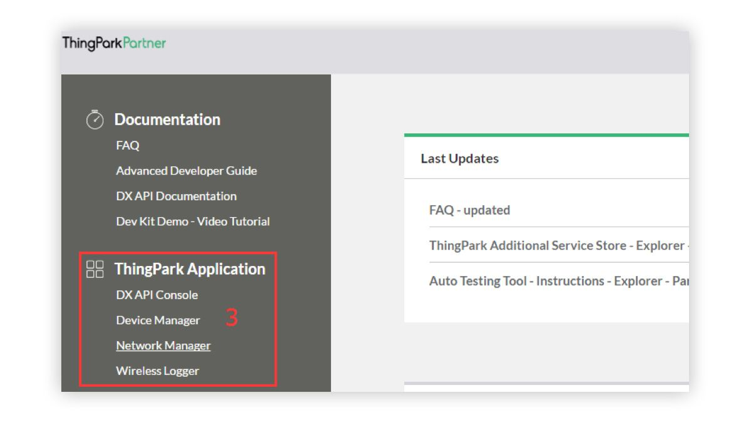Click the Last Updates panel header
The width and height of the screenshot is (751, 425).
coord(546,158)
